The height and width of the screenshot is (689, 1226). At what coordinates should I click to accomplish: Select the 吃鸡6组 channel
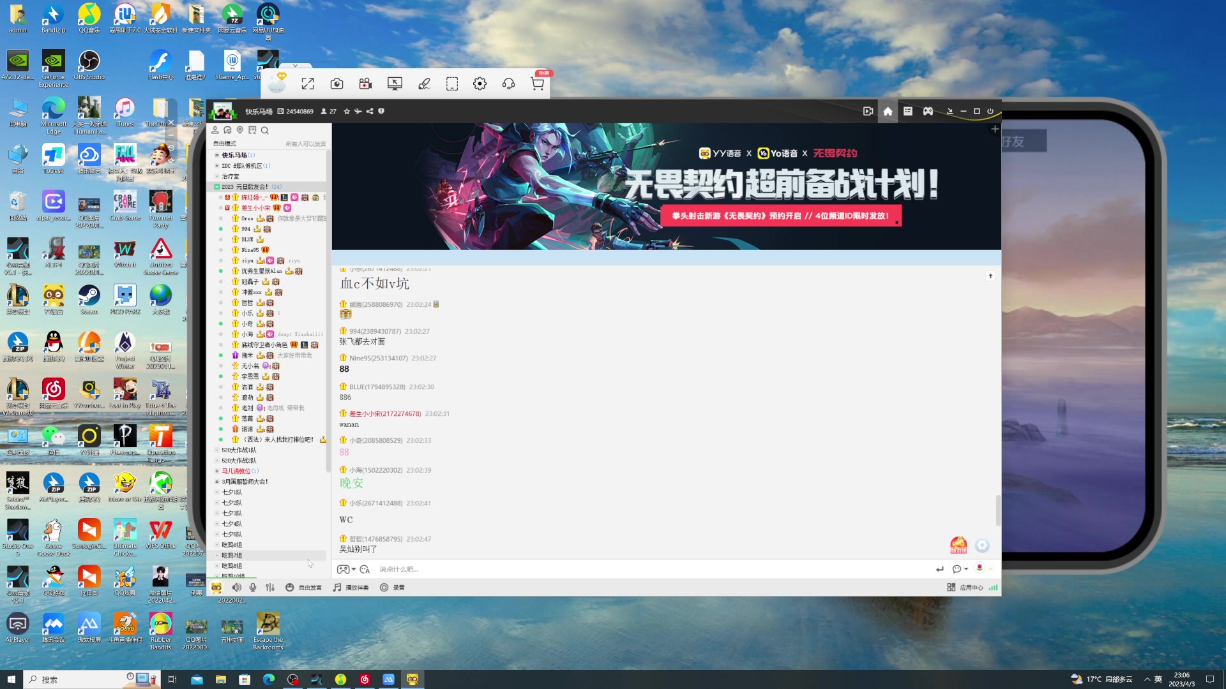[x=232, y=545]
